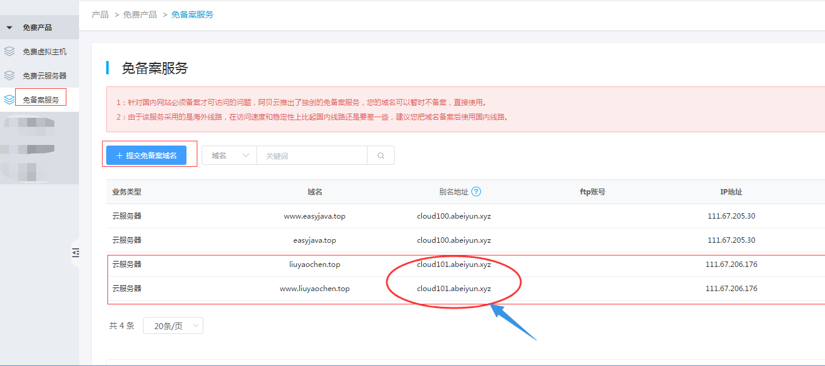Click the 免备案服务 stack icon in sidebar
Screen dimensions: 825x366
click(x=9, y=99)
